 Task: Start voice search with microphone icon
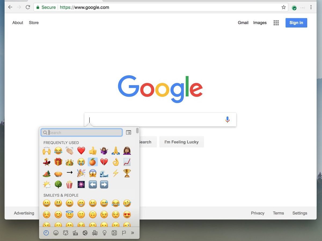[x=228, y=120]
